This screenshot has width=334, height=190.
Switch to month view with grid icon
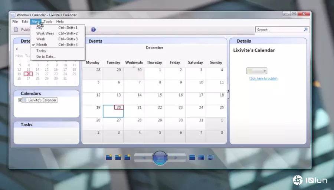click(x=210, y=157)
